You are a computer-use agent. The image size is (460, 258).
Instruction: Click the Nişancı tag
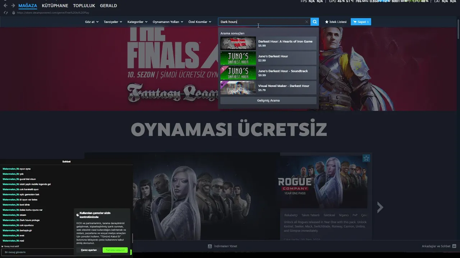point(344,215)
